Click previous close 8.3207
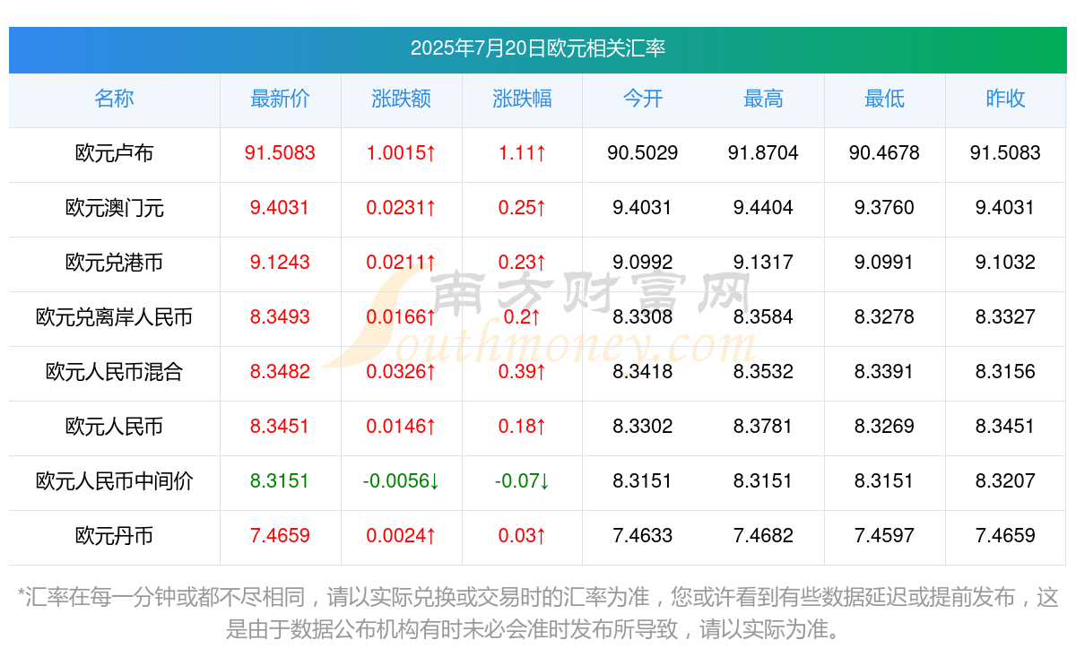 (1005, 481)
